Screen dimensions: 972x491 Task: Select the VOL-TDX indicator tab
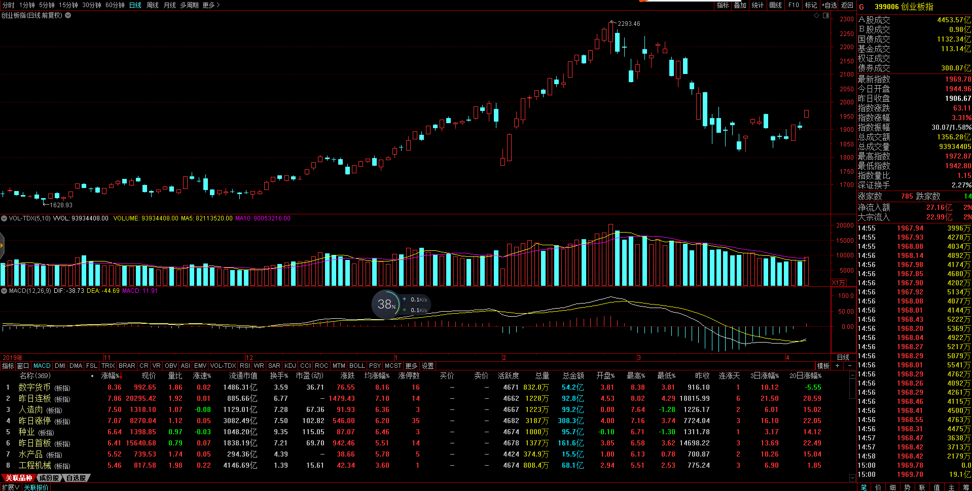tap(223, 365)
